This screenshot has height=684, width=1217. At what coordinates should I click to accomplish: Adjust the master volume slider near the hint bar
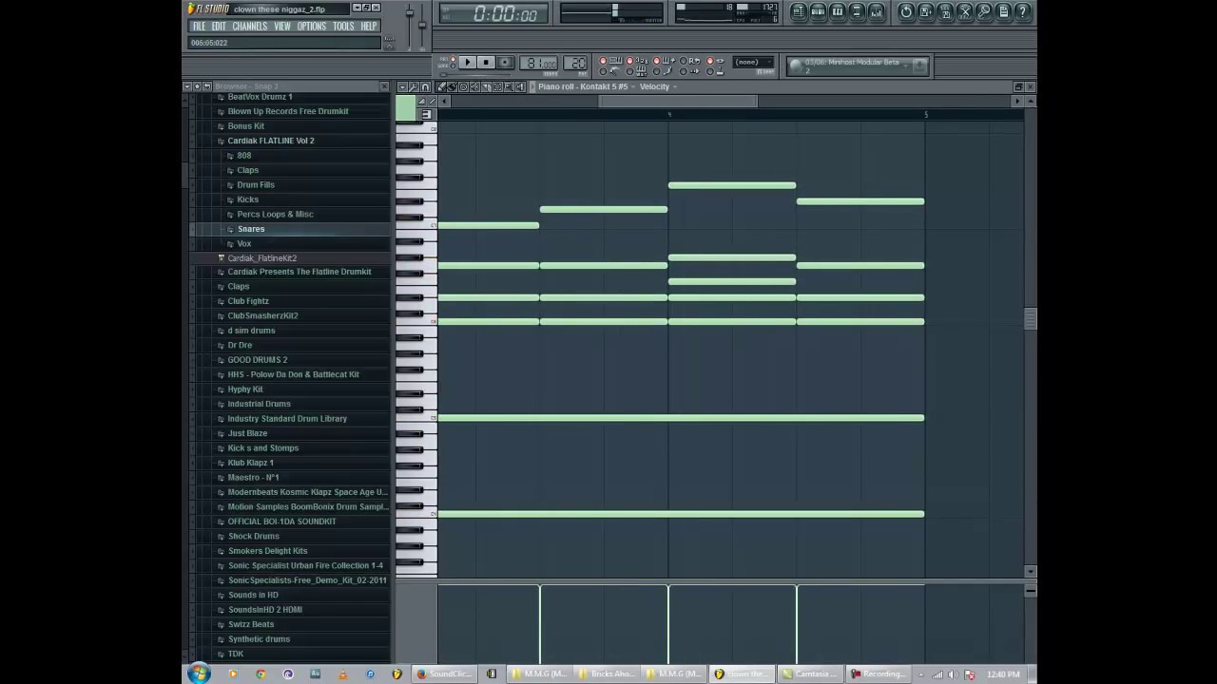(409, 15)
